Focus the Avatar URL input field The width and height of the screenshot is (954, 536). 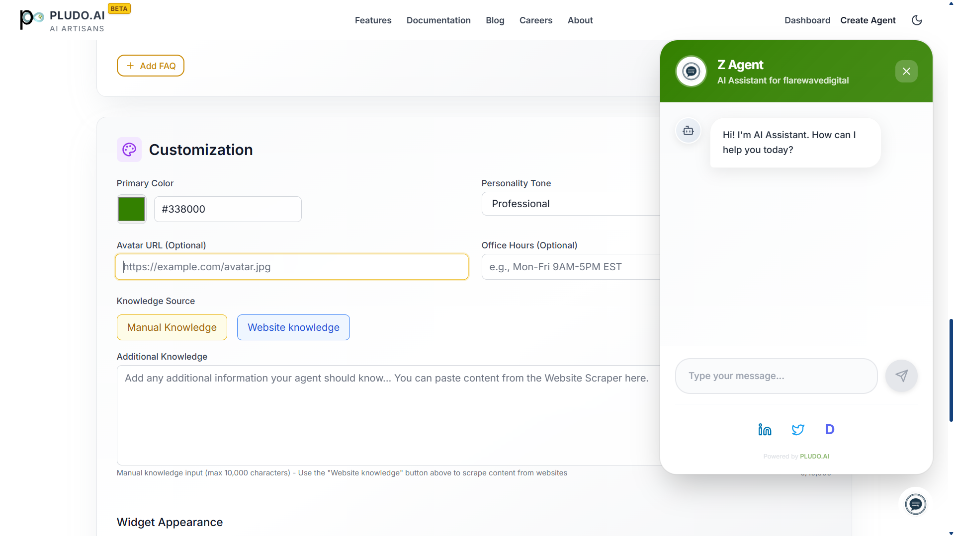coord(291,266)
